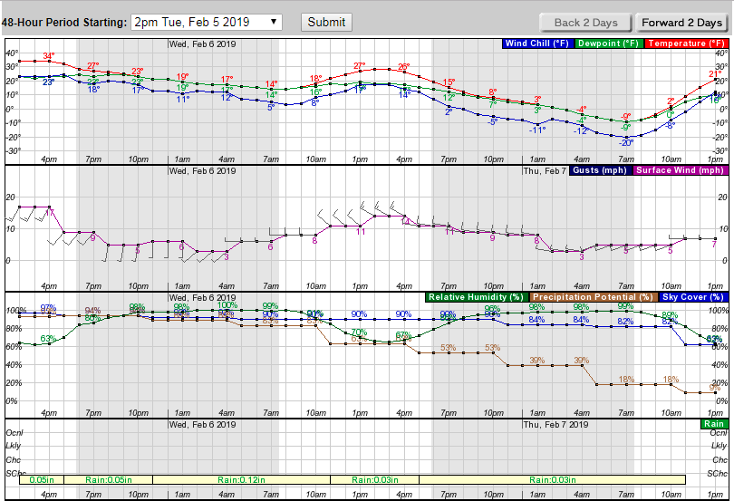
Task: Click the blue Sky Cover (%) legend label
Action: (x=693, y=297)
